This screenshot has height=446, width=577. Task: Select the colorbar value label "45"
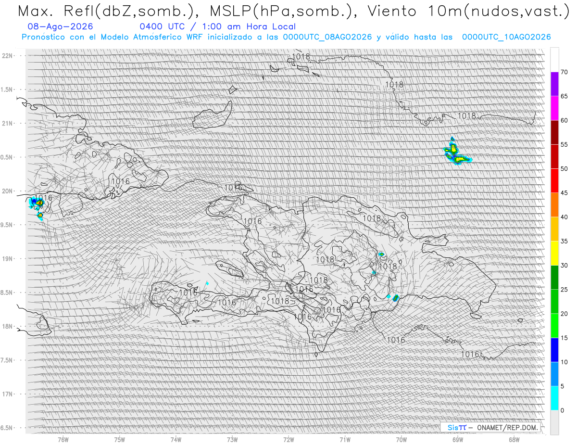pyautogui.click(x=564, y=193)
